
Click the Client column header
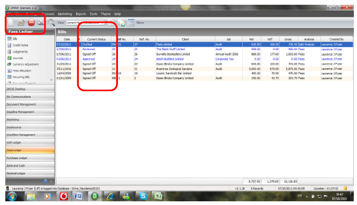pyautogui.click(x=185, y=39)
